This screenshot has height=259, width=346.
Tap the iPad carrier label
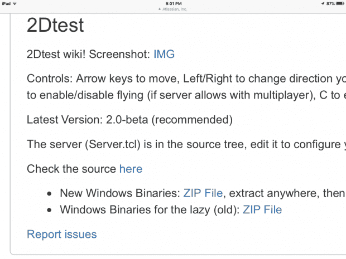tap(6, 3)
